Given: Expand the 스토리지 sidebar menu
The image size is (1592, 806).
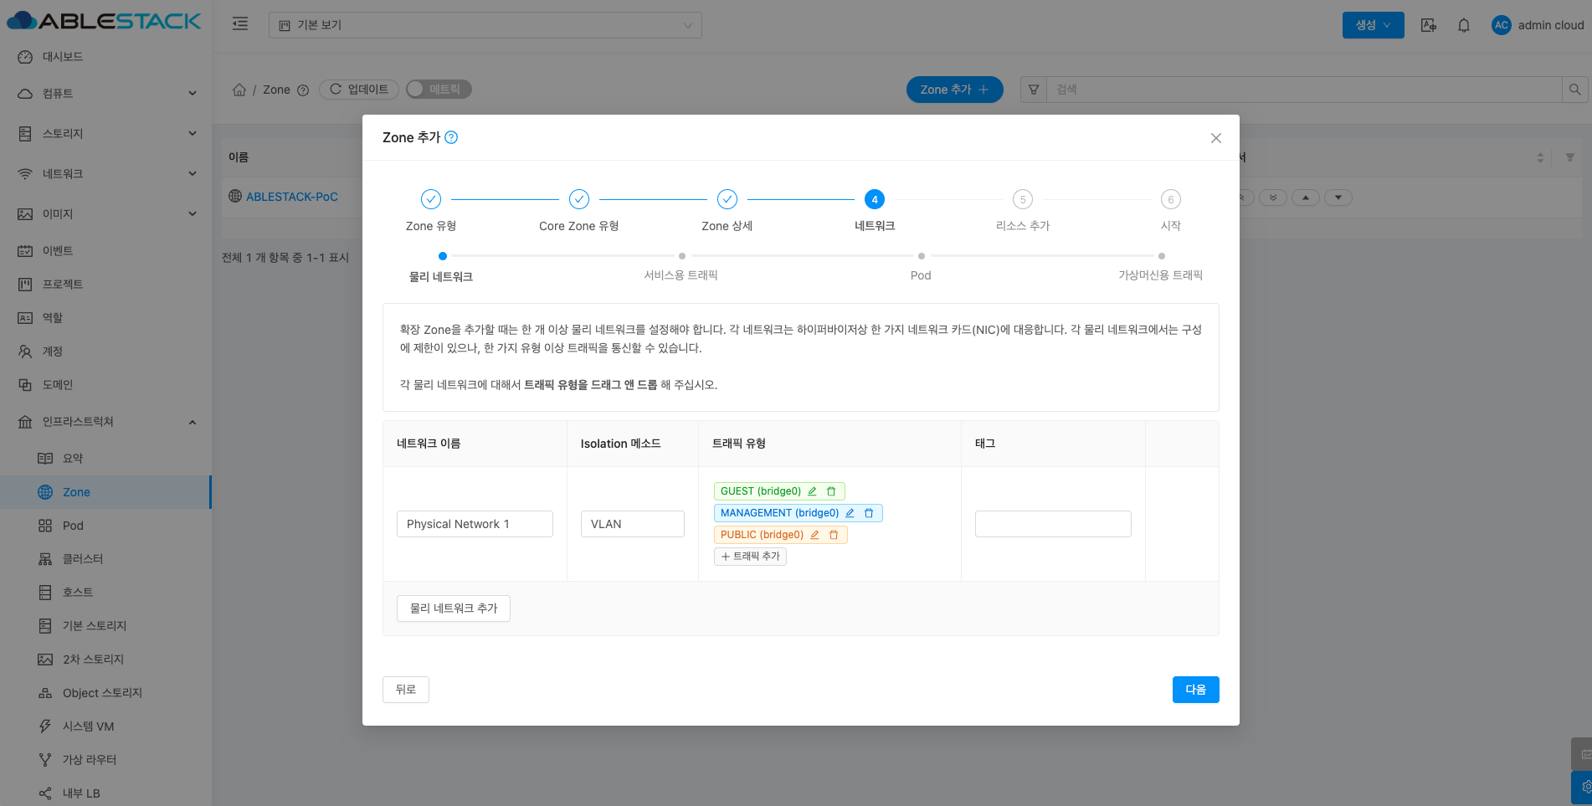Looking at the screenshot, I should 105,134.
